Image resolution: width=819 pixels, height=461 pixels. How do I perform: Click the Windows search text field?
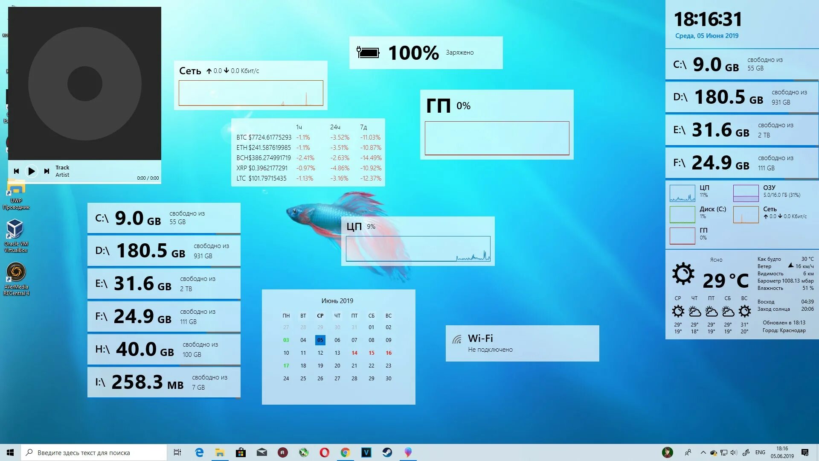tap(94, 452)
